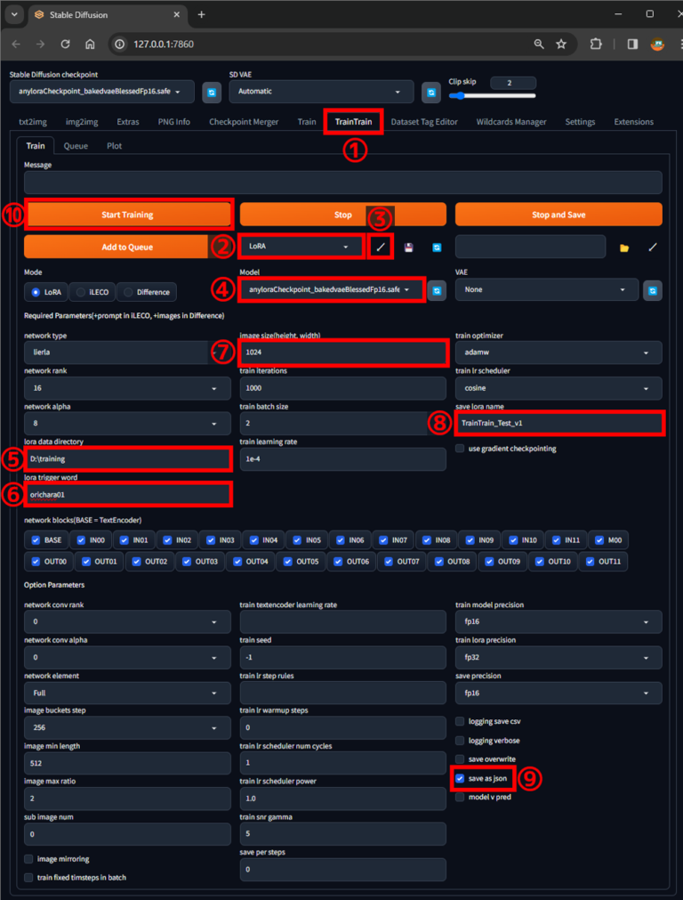Click the floppy disk save preset icon
The image size is (683, 900).
point(408,247)
